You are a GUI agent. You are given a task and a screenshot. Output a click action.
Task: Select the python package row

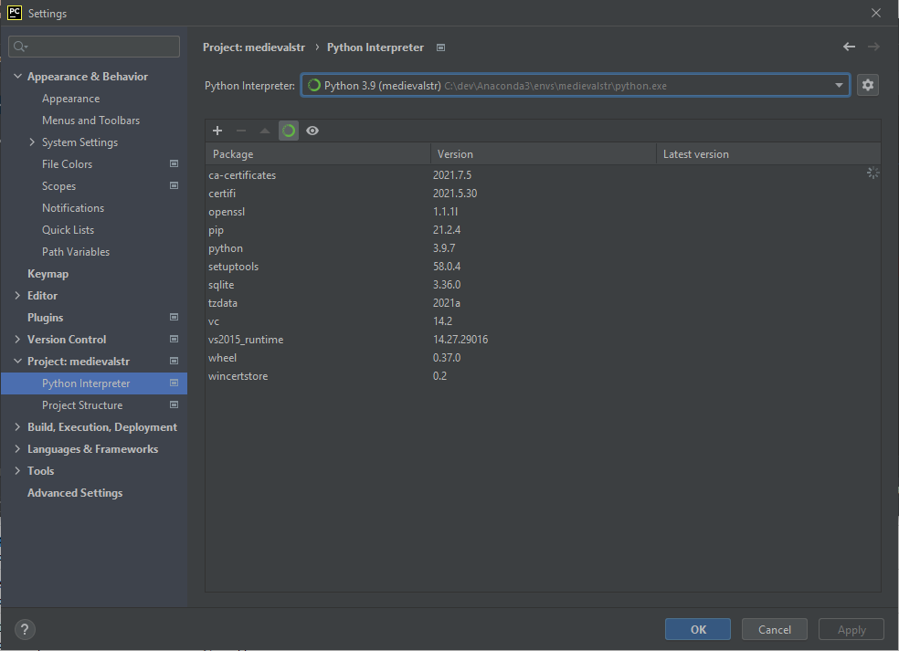pos(543,248)
